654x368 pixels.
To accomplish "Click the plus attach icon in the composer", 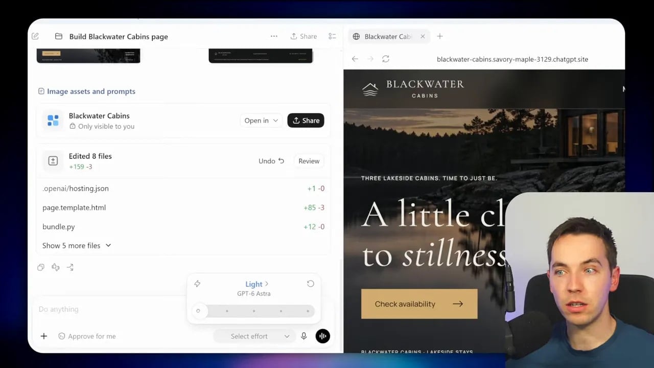I will click(x=44, y=336).
